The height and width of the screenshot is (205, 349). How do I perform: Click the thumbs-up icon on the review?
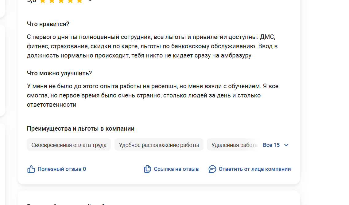(31, 169)
